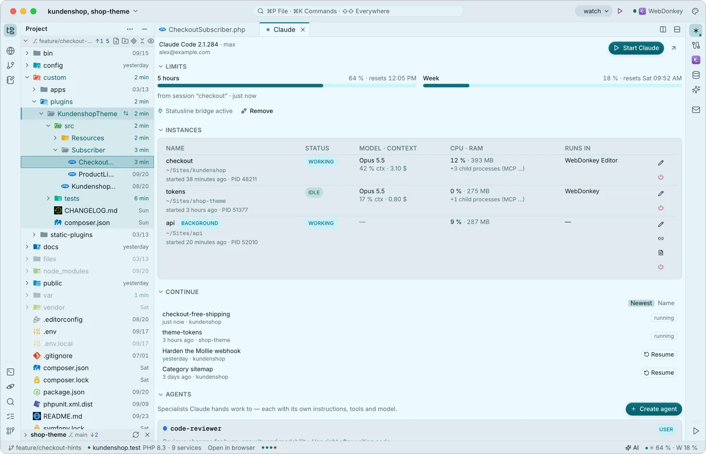The height and width of the screenshot is (454, 706).
Task: Click the link icon on api instance row
Action: pos(661,238)
